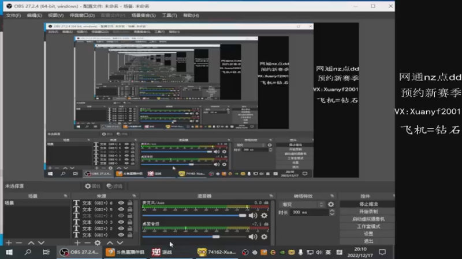This screenshot has width=462, height=259.
Task: Open the transition type dropdown
Action: pyautogui.click(x=302, y=204)
